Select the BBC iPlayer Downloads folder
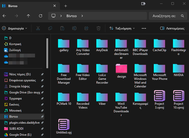This screenshot has width=189, height=138. tap(140, 47)
